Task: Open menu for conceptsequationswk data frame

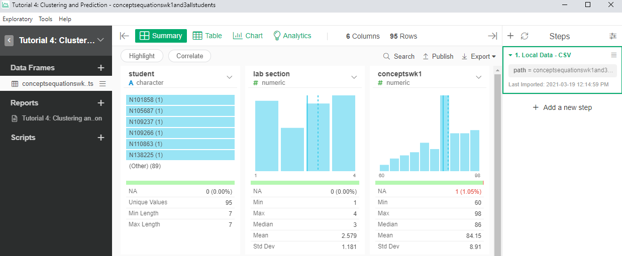Action: [x=102, y=84]
